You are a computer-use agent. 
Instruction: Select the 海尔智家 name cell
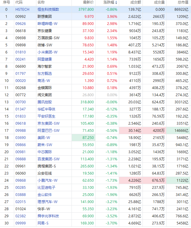(x=45, y=66)
